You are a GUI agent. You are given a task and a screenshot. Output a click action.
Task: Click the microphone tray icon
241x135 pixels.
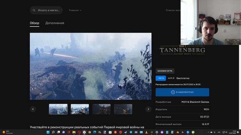[215, 132]
